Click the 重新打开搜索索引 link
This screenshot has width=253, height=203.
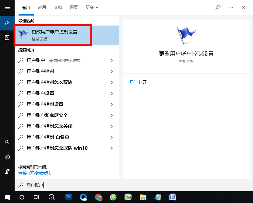coord(35,173)
